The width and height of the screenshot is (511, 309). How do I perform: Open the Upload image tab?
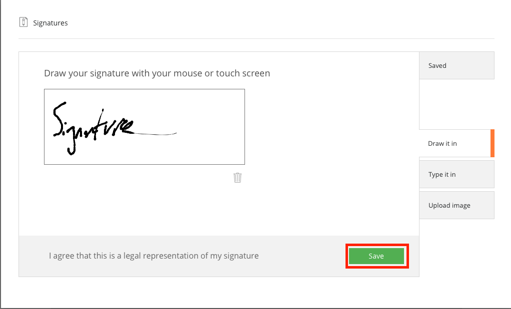tap(456, 205)
